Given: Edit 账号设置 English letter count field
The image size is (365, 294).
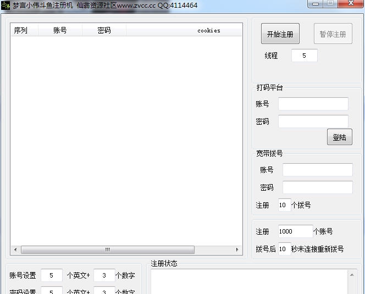Looking at the screenshot, I should pos(52,275).
